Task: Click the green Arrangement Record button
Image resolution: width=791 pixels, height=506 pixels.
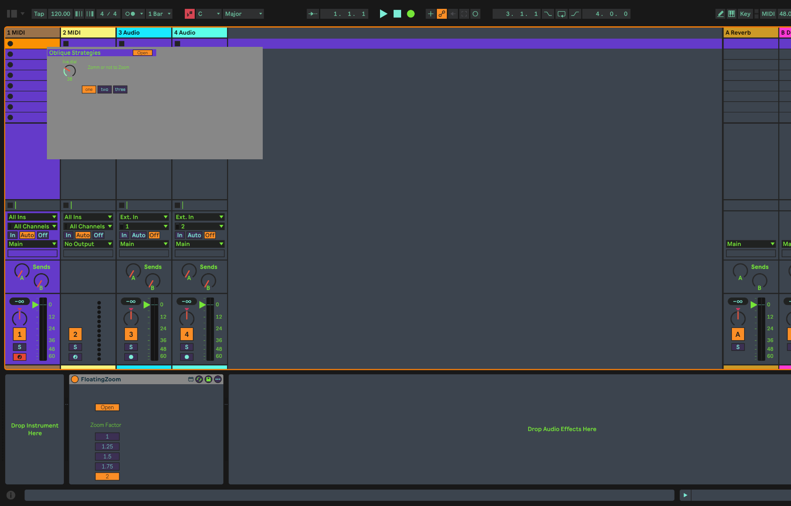Action: pos(411,14)
